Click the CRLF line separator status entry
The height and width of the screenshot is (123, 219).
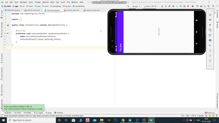tap(188, 116)
